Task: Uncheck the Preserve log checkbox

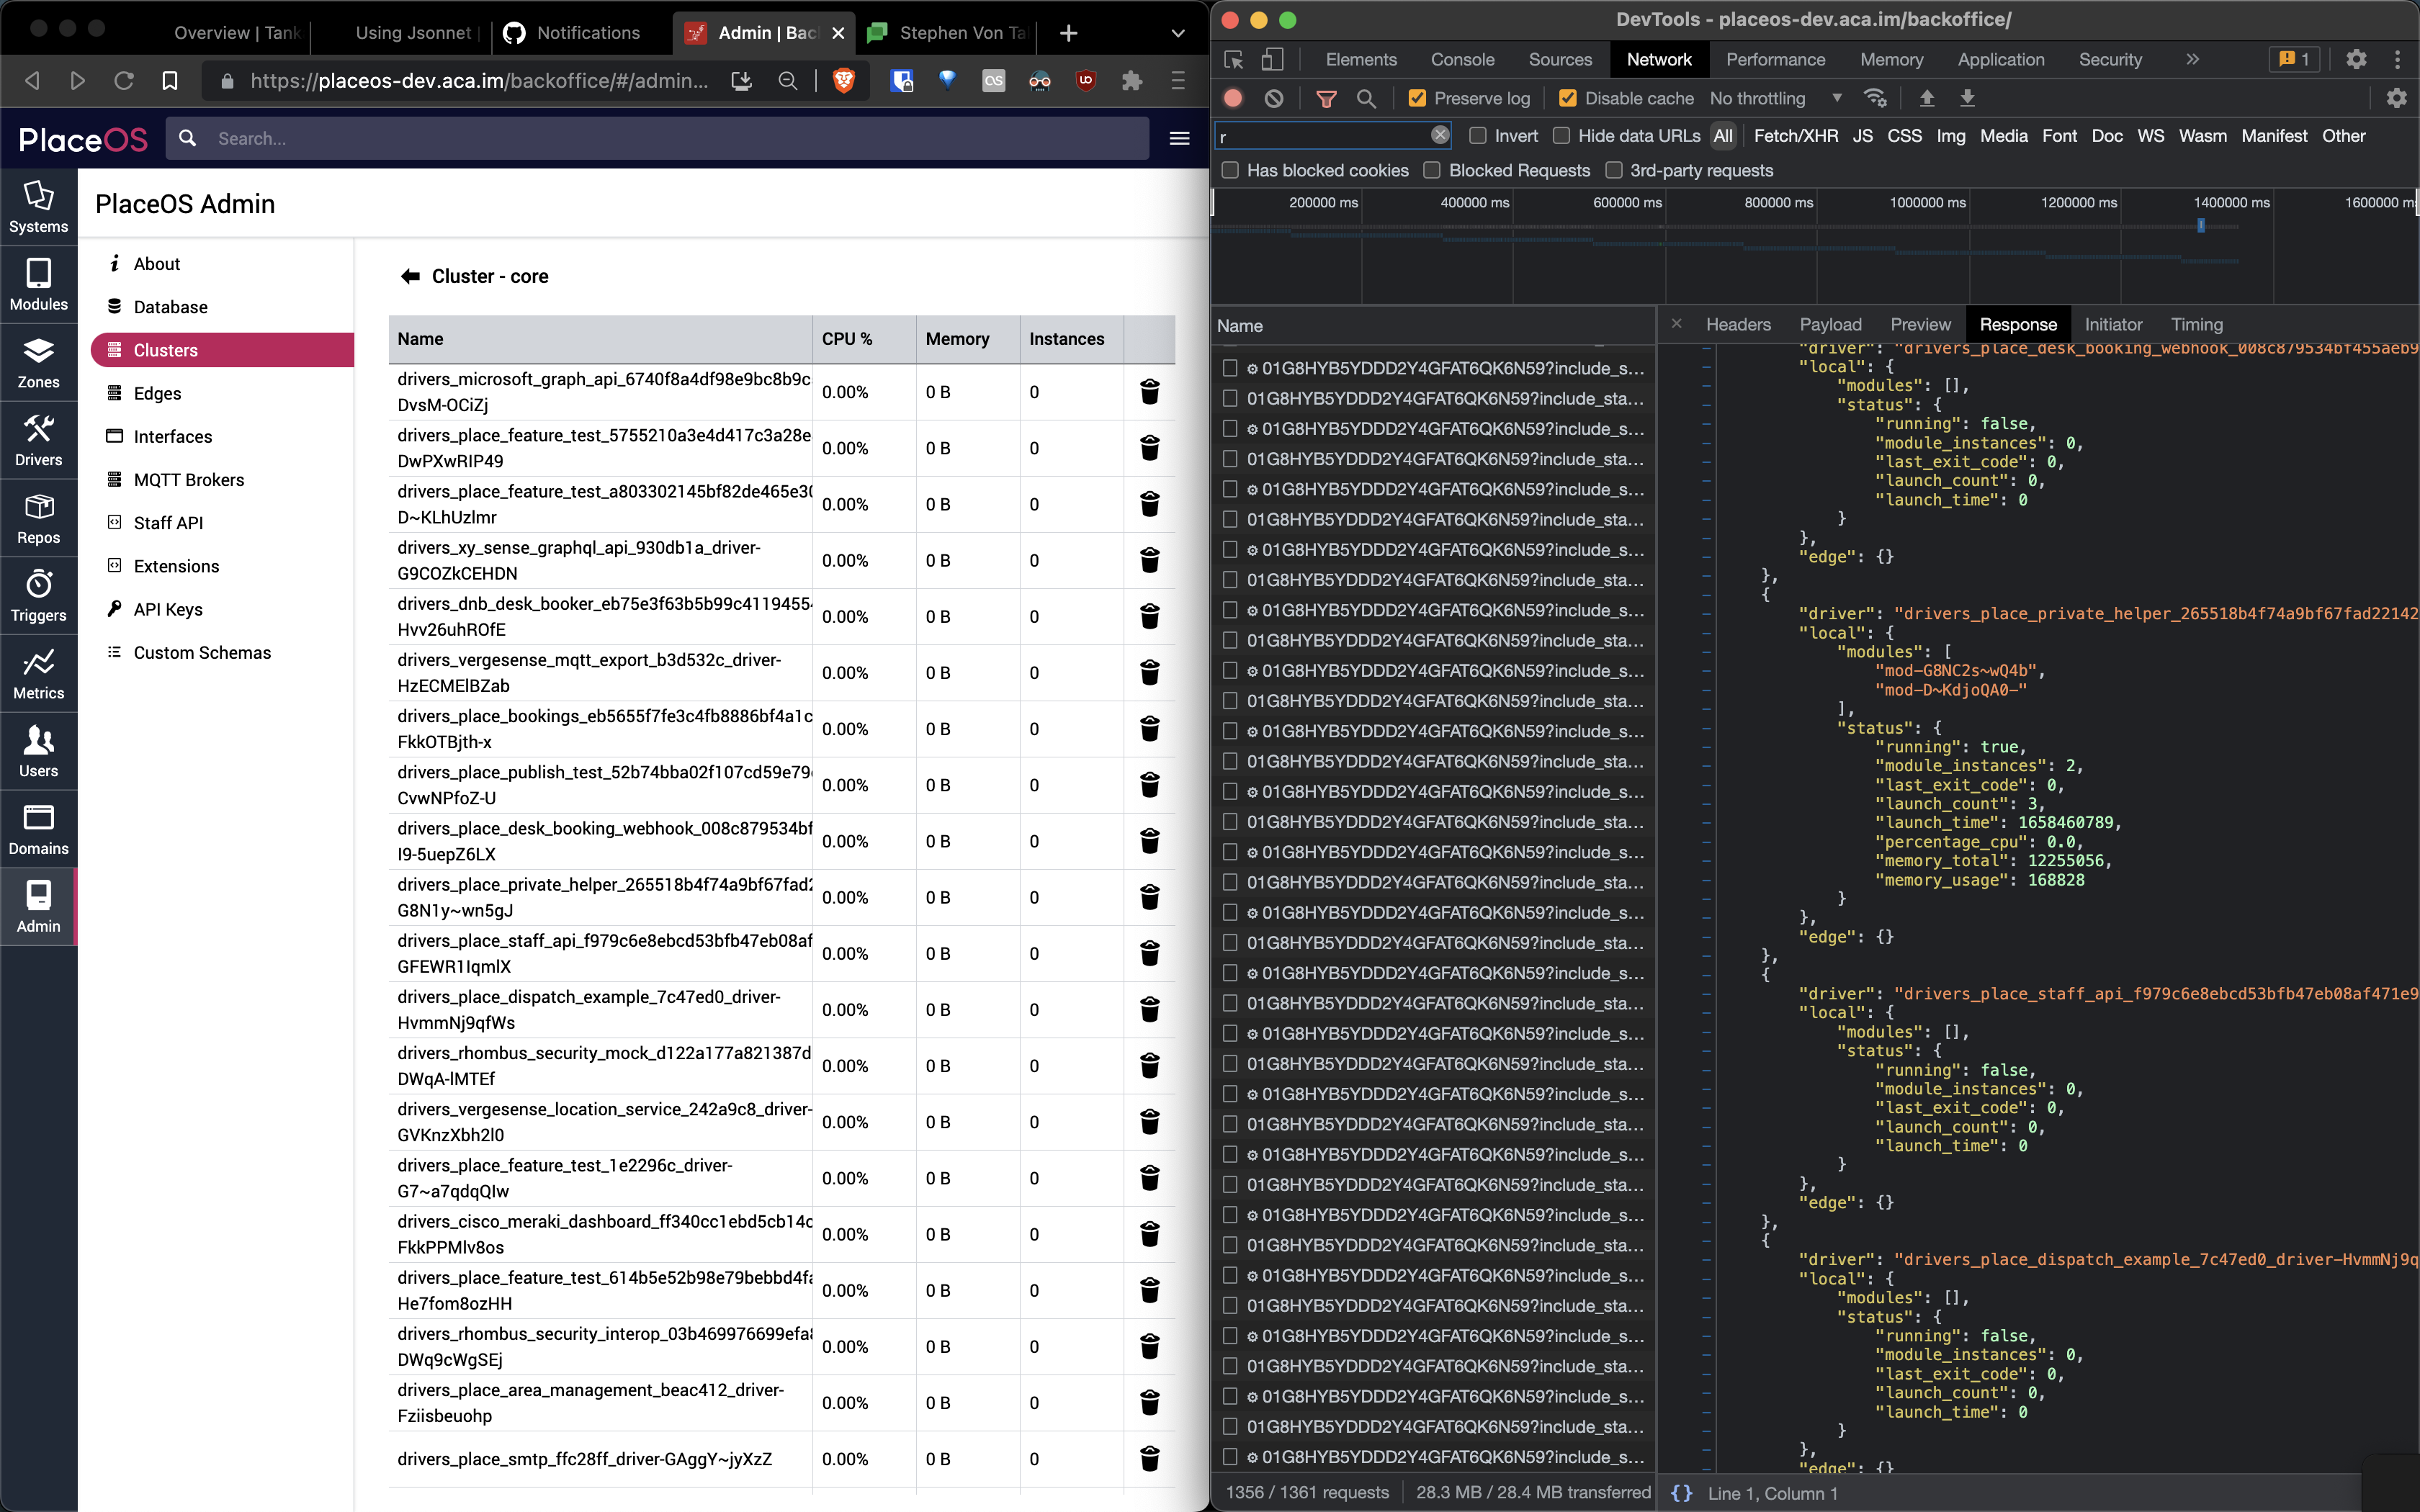Action: coord(1417,98)
